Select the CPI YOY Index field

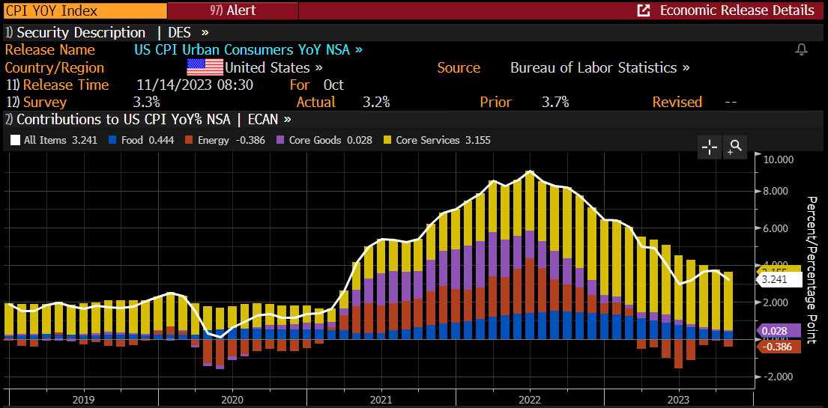tap(83, 10)
